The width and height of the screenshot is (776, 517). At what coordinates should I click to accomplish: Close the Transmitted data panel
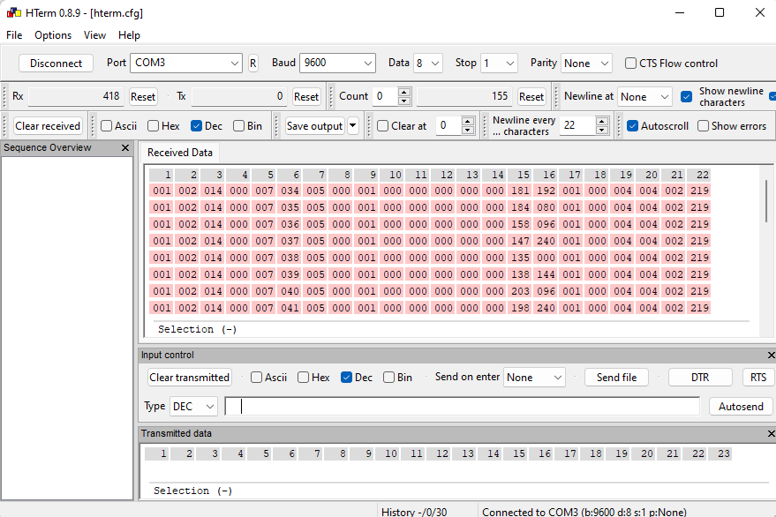click(x=771, y=433)
